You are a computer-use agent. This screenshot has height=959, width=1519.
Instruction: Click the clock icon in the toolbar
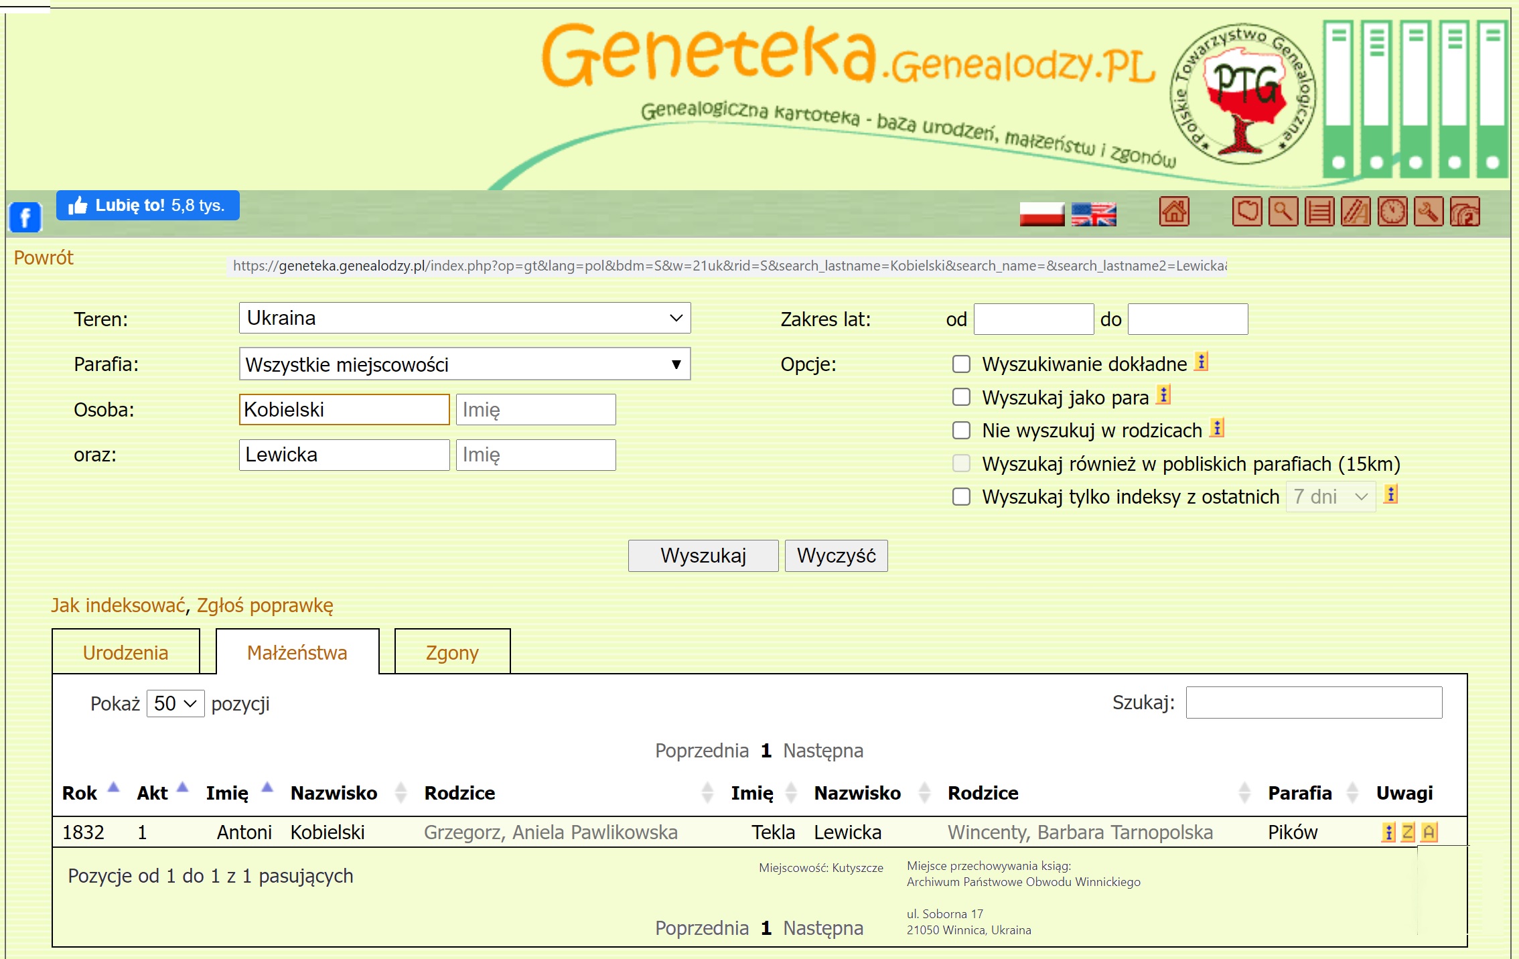click(1392, 212)
